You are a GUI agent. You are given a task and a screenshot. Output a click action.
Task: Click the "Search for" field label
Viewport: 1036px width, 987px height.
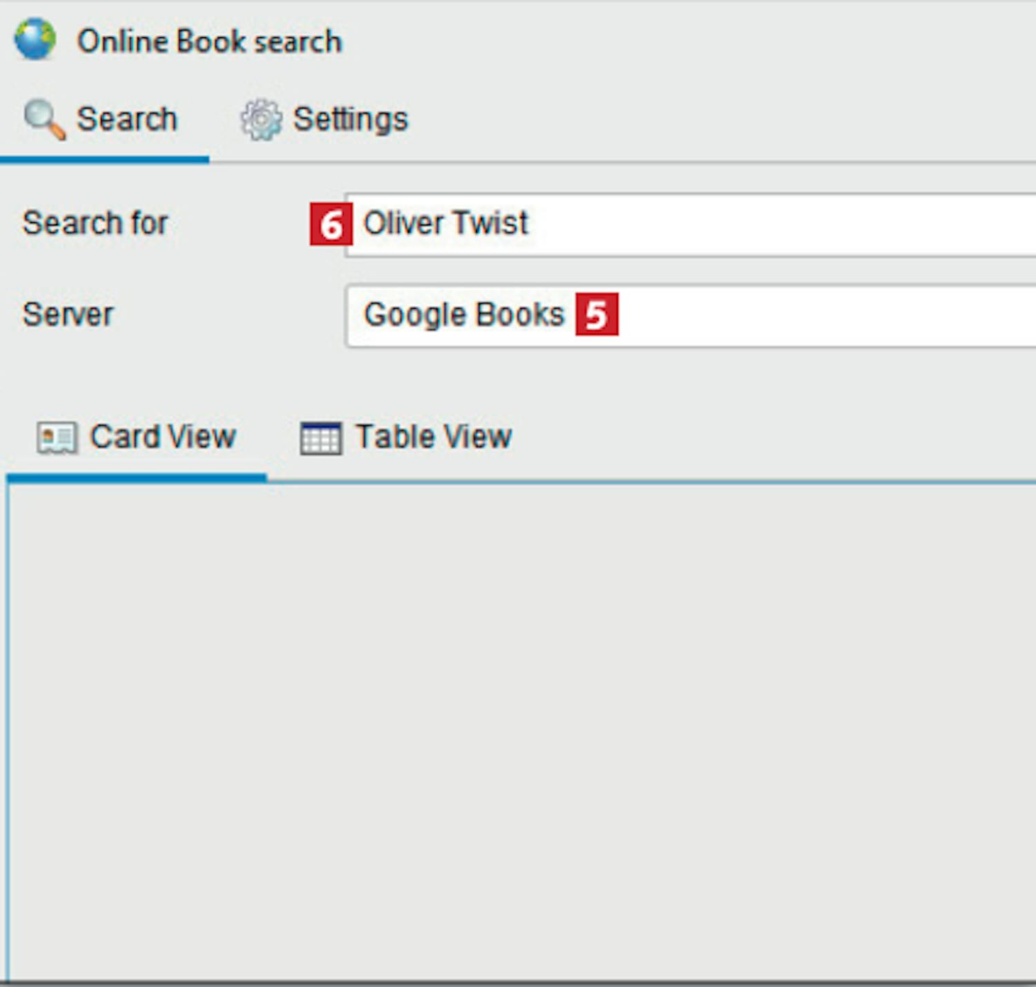(x=95, y=224)
